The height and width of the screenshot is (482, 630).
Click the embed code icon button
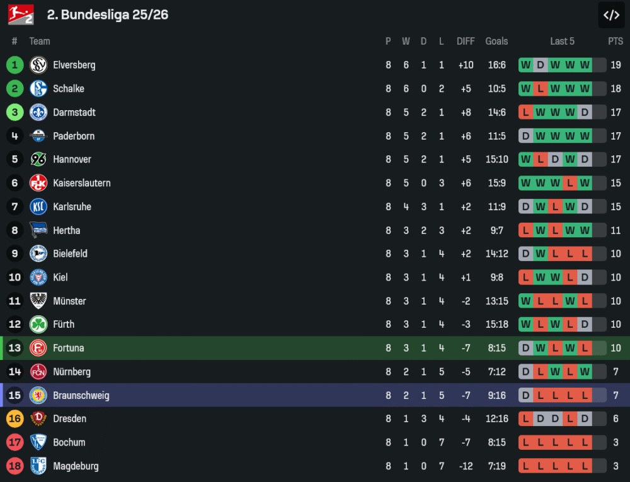pos(611,15)
